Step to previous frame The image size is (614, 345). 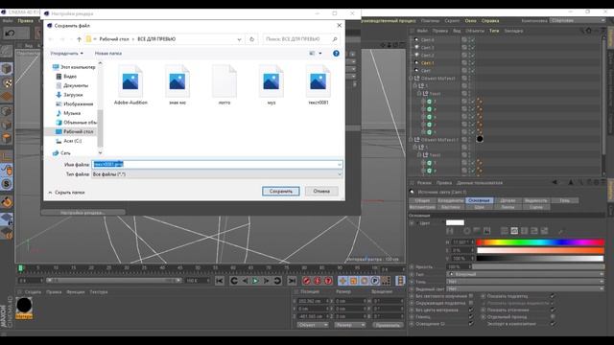[x=245, y=281]
